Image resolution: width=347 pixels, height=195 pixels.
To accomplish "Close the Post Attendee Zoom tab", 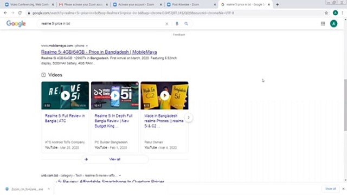I will pyautogui.click(x=215, y=4).
